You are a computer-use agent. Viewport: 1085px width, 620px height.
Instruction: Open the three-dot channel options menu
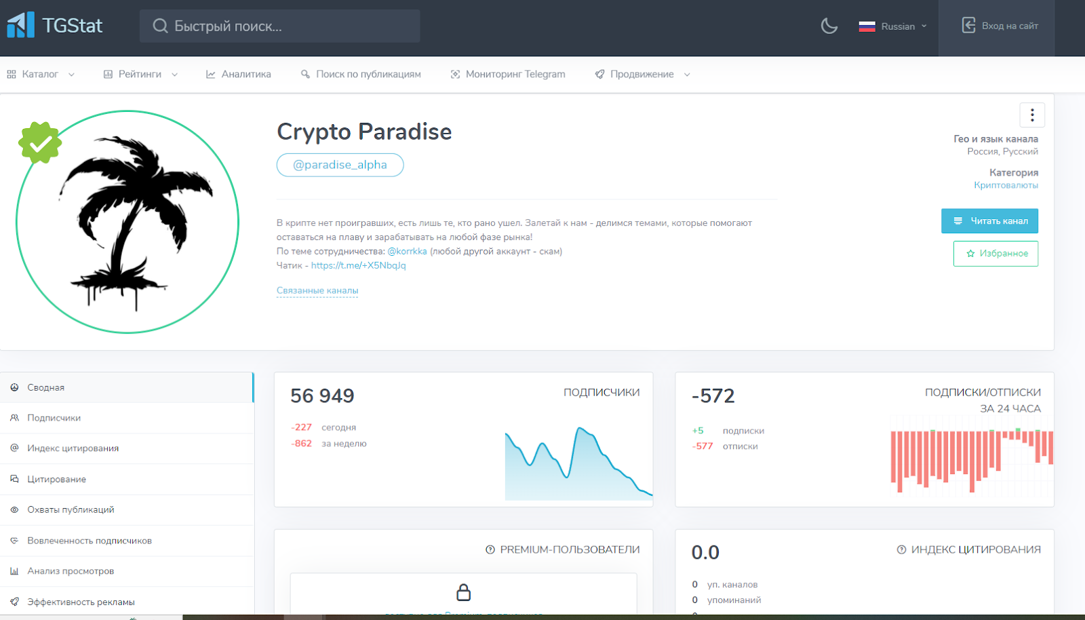pyautogui.click(x=1032, y=115)
